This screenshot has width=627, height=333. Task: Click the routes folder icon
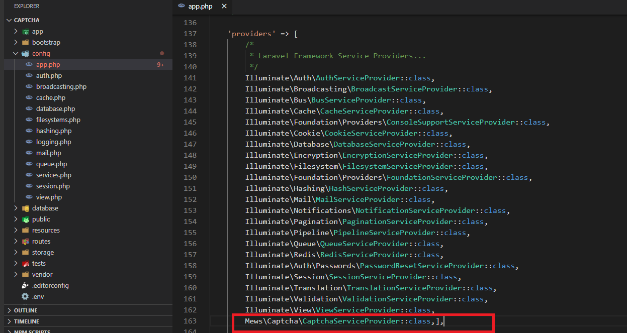pos(25,242)
